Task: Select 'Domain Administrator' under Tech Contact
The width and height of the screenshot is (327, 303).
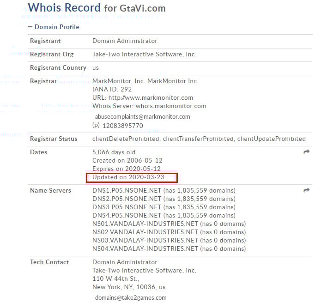Action: [x=125, y=262]
